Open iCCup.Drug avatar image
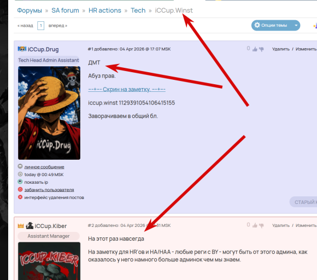This screenshot has width=317, height=280. click(49, 113)
